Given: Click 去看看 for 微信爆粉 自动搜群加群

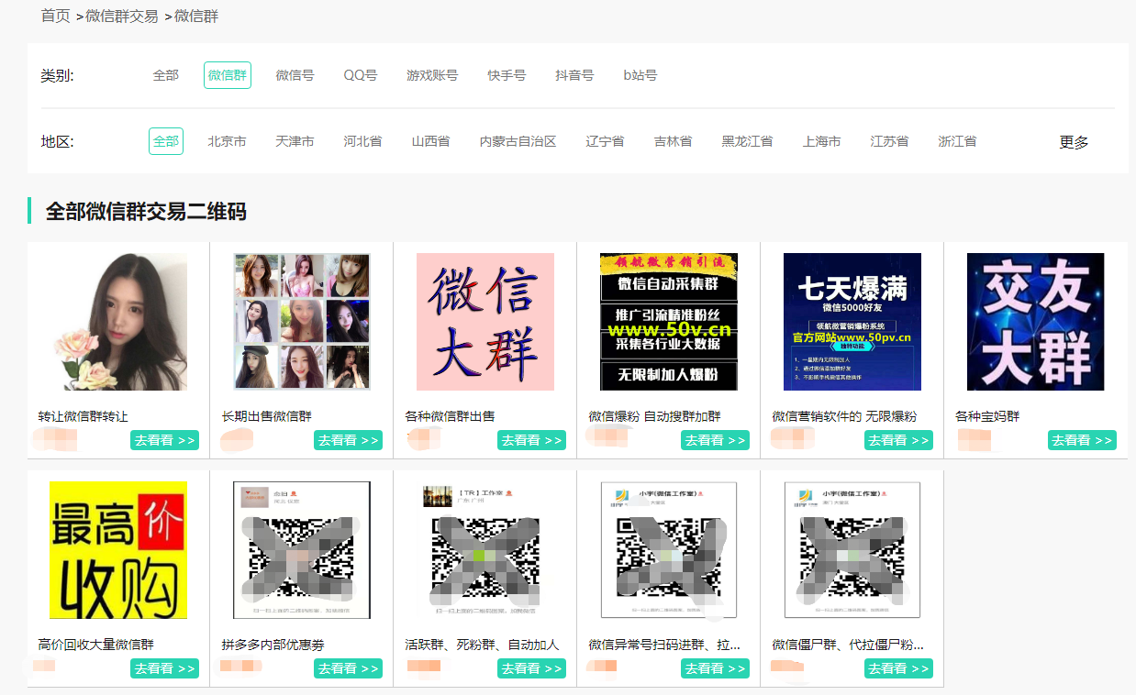Looking at the screenshot, I should [716, 440].
